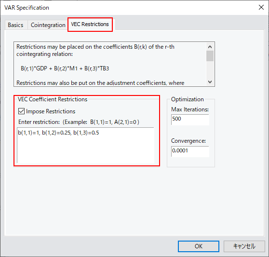Image resolution: width=269 pixels, height=257 pixels.
Task: Click the first description line about coefficients B(r,k)
Action: [x=95, y=47]
